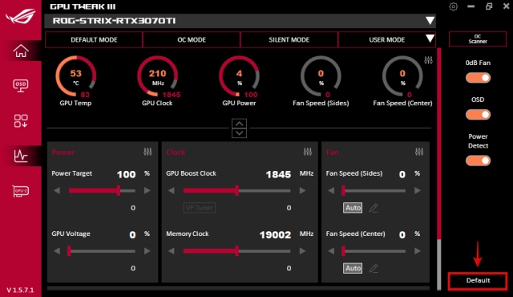513x297 pixels.
Task: Toggle the 0dB Fan switch
Action: [x=478, y=78]
